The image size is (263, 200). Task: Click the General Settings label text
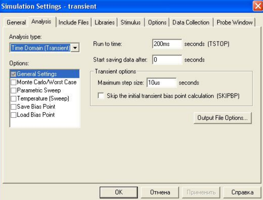[37, 74]
